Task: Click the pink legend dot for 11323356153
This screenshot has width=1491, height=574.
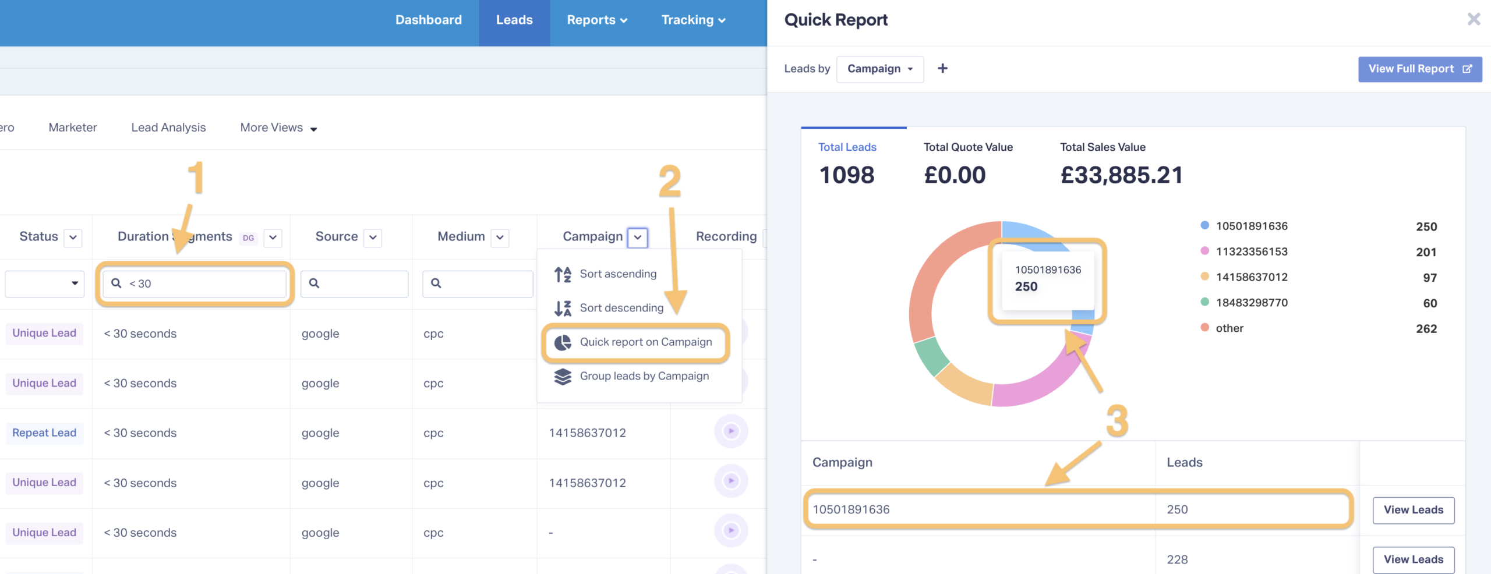Action: tap(1204, 251)
